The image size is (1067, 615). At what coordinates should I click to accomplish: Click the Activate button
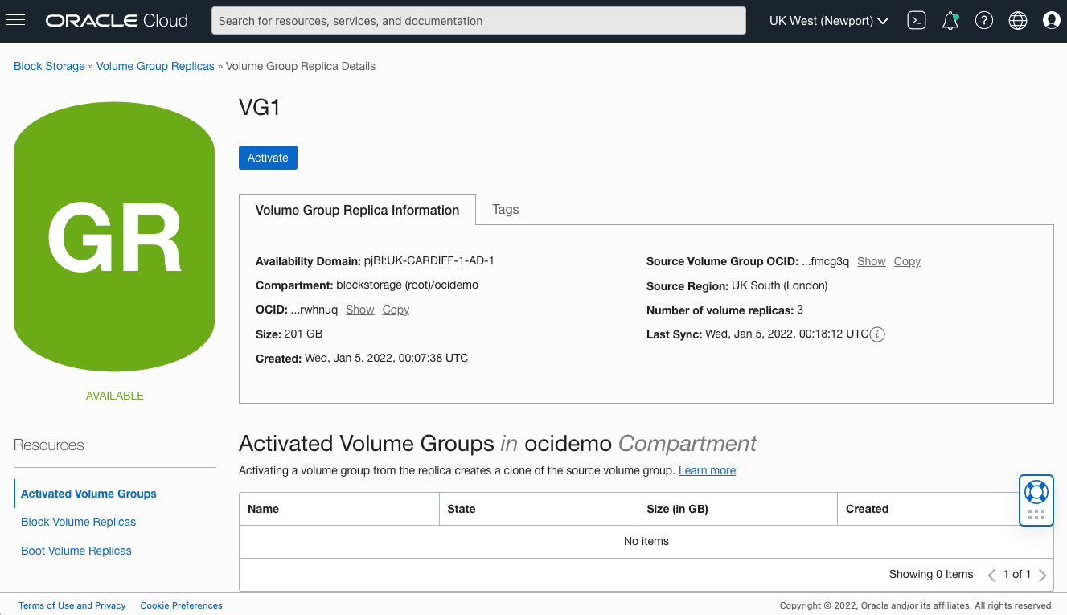(x=268, y=157)
